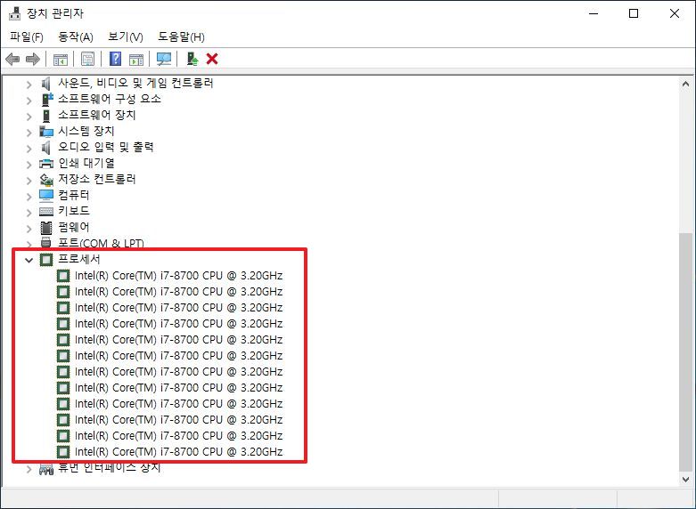Click the icon next to 시스템 장치

(x=46, y=131)
